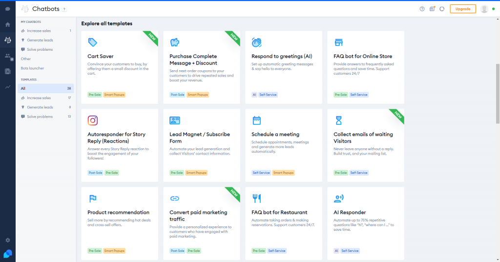This screenshot has width=500, height=262.
Task: Click the Chatbots title help badge
Action: click(64, 9)
